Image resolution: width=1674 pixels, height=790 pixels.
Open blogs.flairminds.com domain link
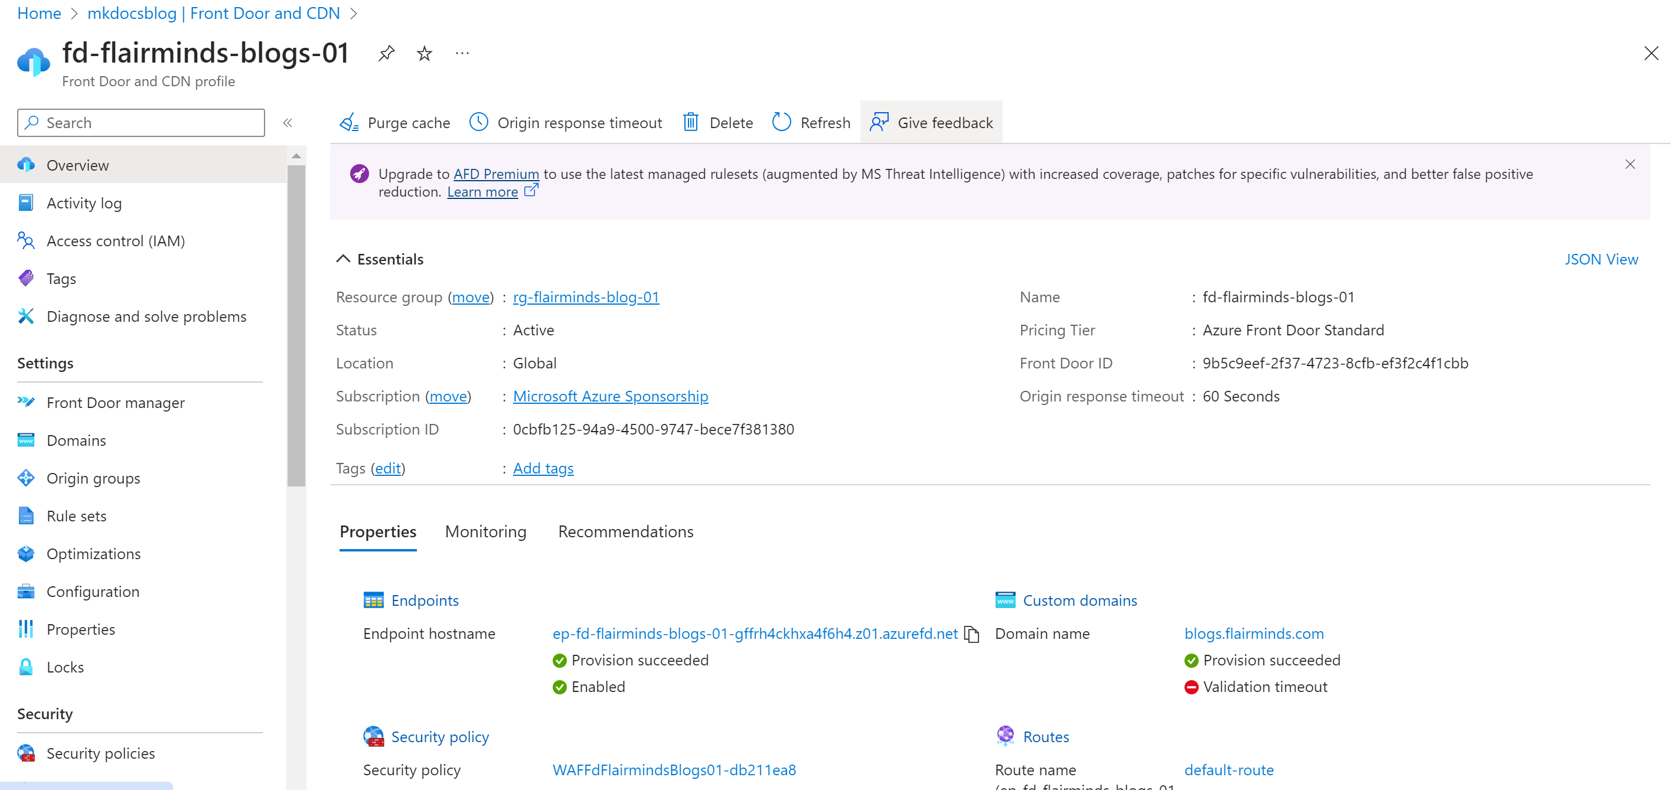point(1254,634)
